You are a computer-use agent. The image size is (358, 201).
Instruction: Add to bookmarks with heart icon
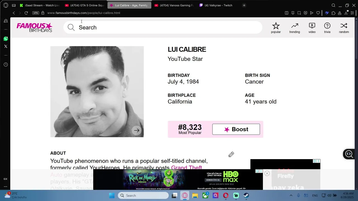pos(318,13)
